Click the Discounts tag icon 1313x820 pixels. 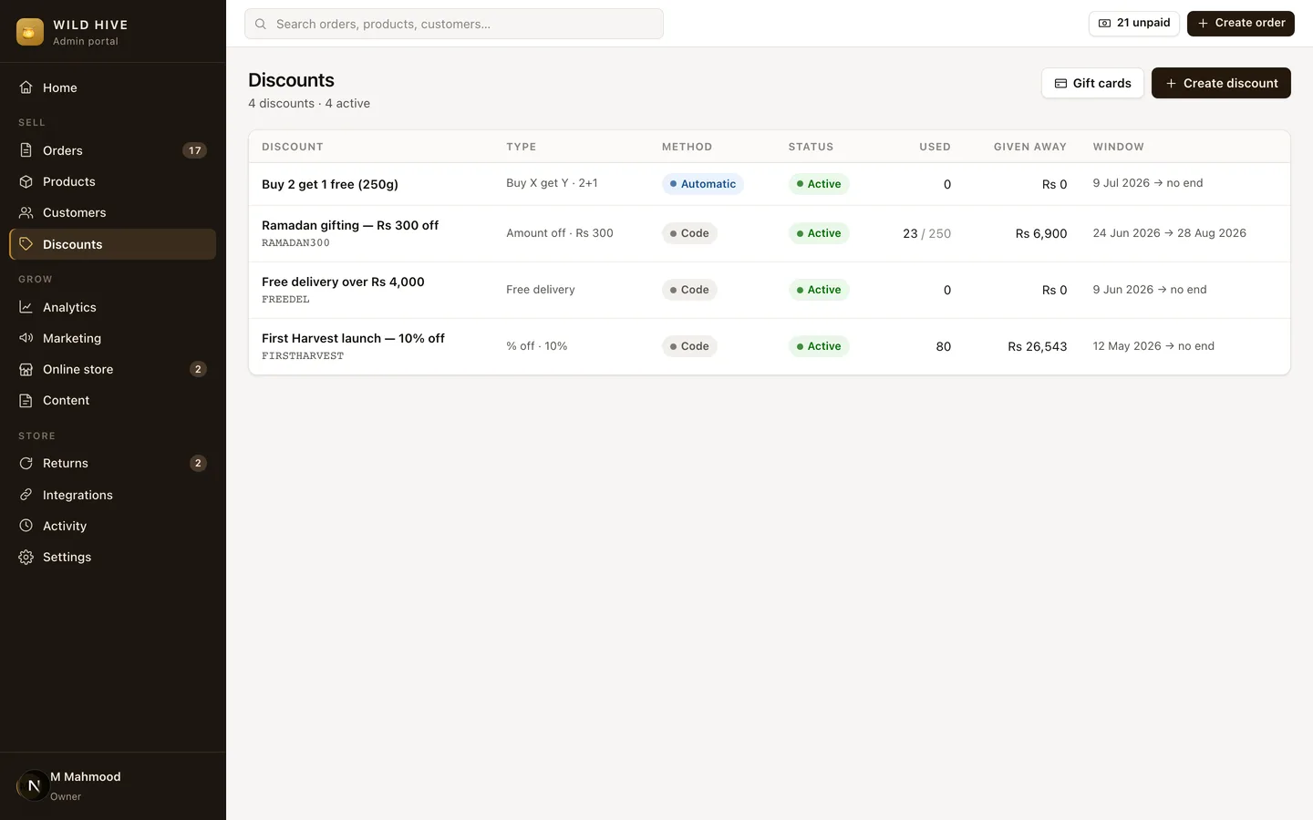click(x=26, y=244)
